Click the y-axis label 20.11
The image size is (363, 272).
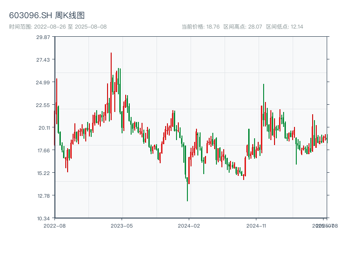[44, 128]
